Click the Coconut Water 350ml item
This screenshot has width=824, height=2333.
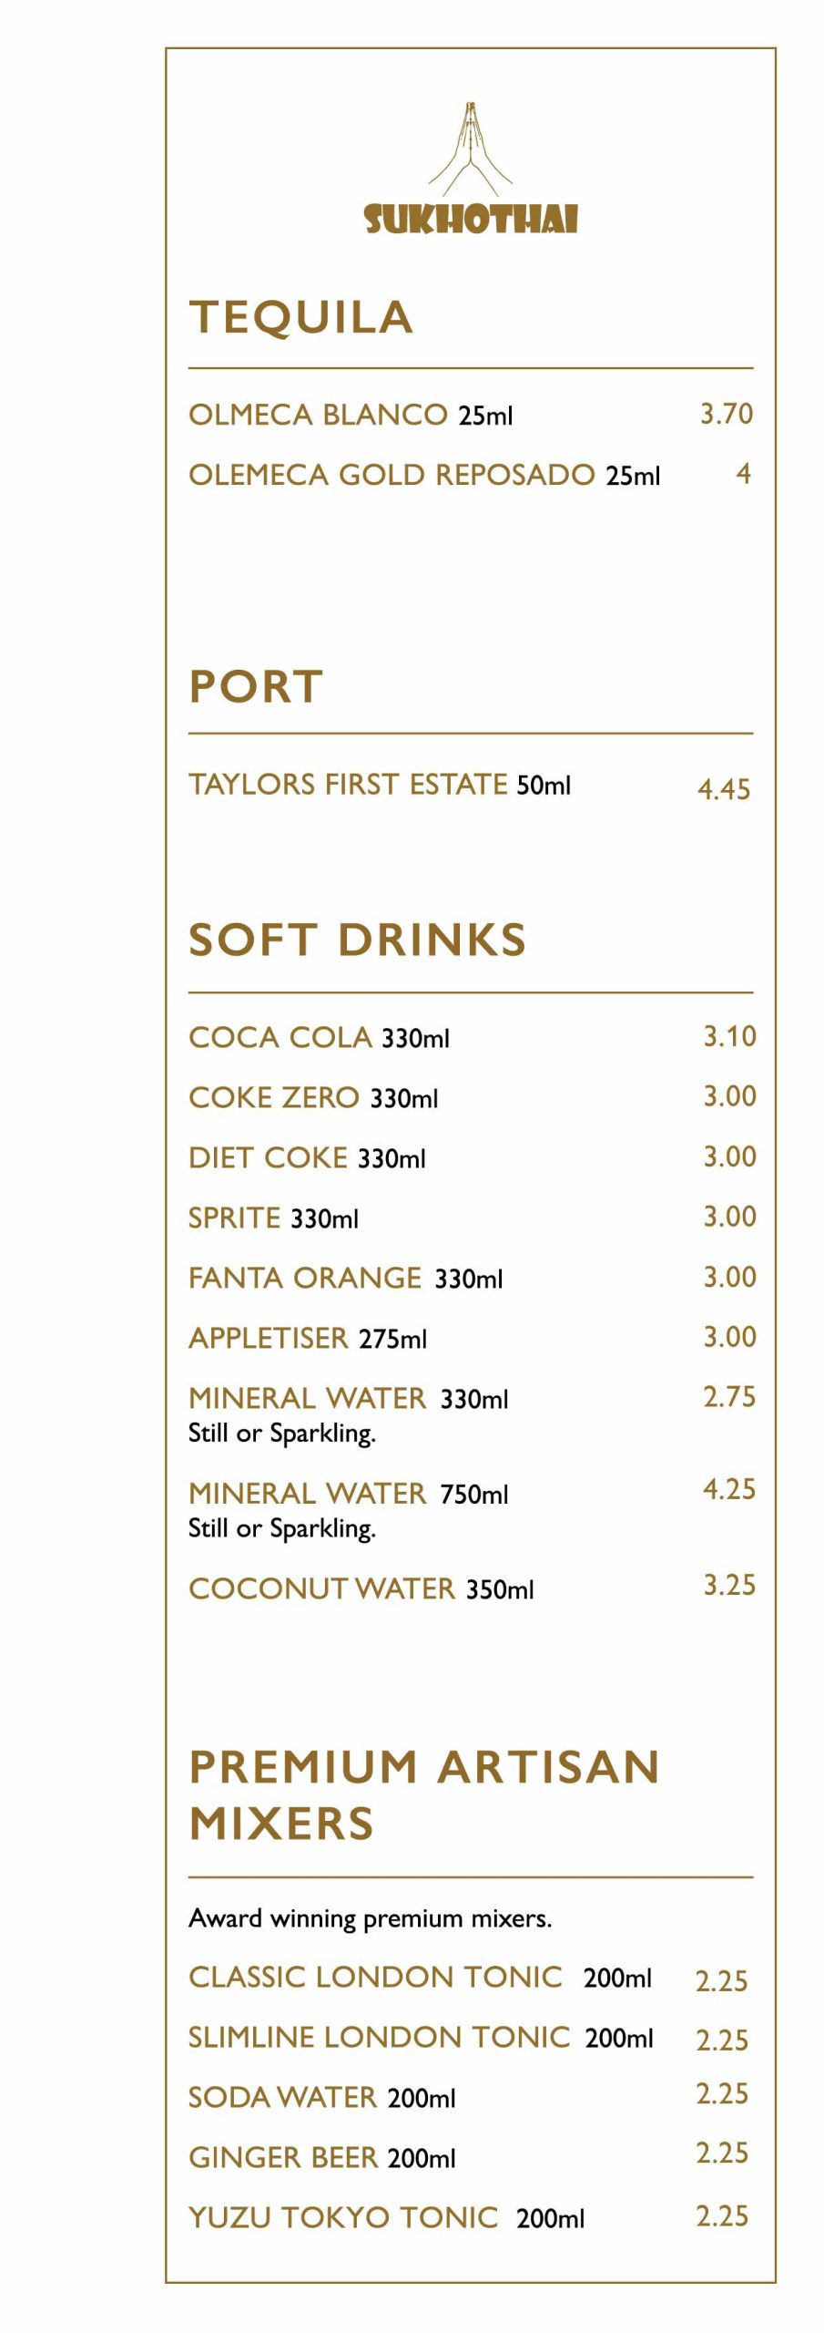(x=361, y=1588)
